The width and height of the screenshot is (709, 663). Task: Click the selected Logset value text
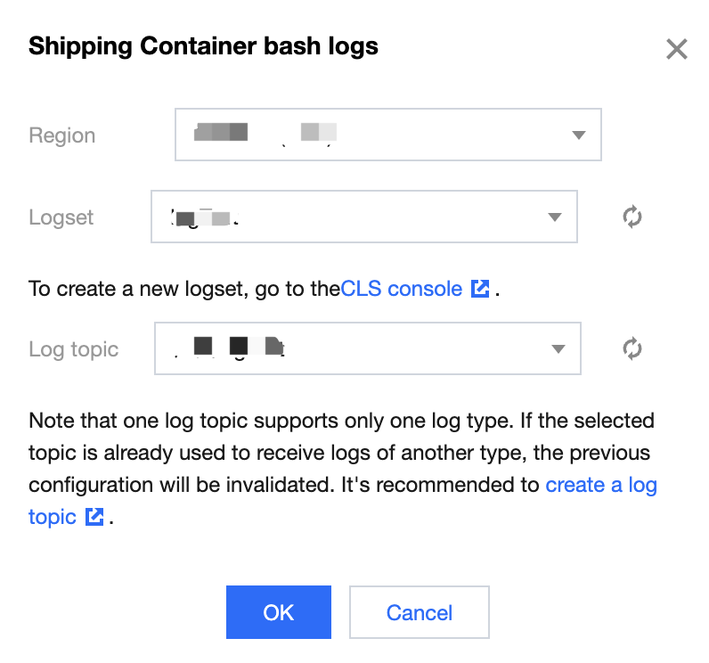(x=205, y=217)
